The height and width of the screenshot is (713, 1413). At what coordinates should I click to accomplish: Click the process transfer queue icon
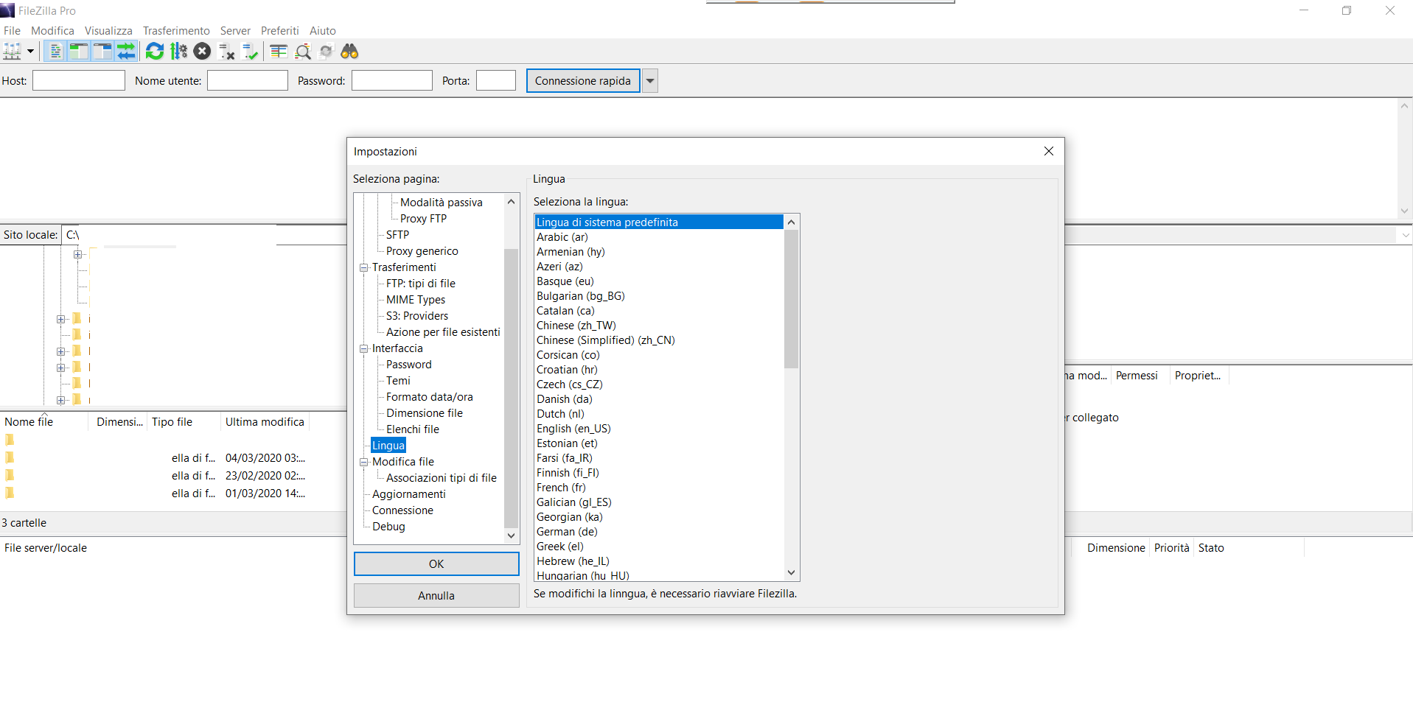tap(178, 52)
